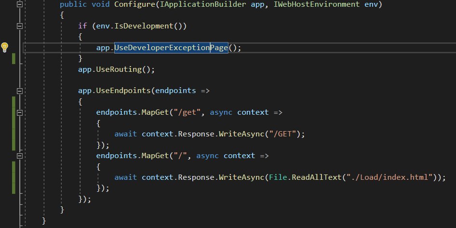Screen dimensions: 456x228
Task: Click the await keyword before "/GET" WriteAsync
Action: [125, 134]
